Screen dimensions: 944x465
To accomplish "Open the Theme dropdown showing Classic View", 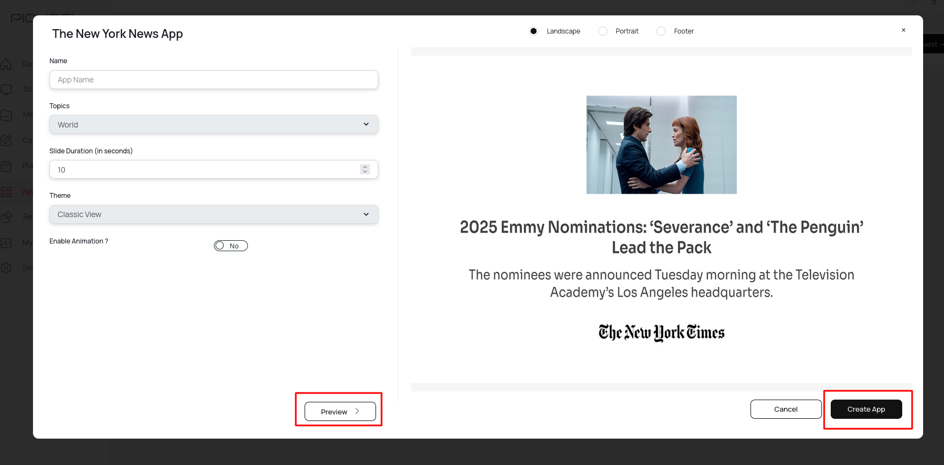I will pos(213,214).
